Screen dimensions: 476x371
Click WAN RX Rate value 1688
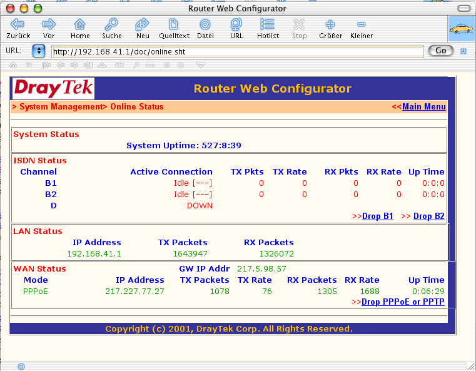[370, 292]
